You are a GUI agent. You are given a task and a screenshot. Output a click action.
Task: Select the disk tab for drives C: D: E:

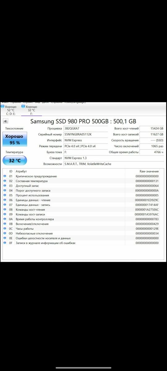(10, 110)
